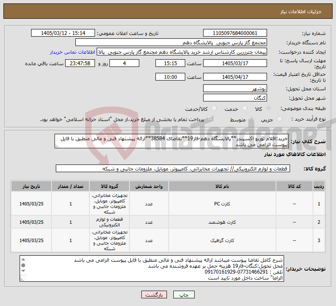Click the کد کالا column header
The height and width of the screenshot is (306, 336).
pyautogui.click(x=294, y=186)
